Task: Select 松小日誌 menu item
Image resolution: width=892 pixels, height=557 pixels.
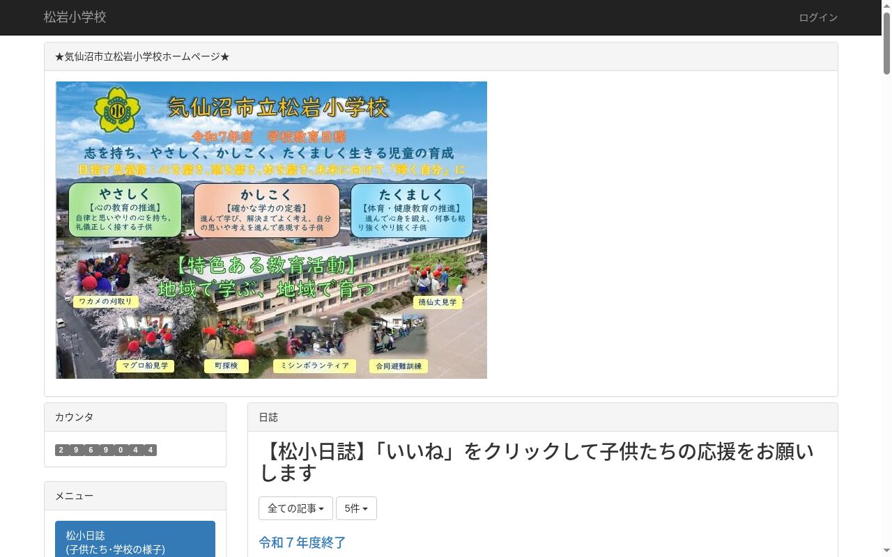Action: coord(135,539)
